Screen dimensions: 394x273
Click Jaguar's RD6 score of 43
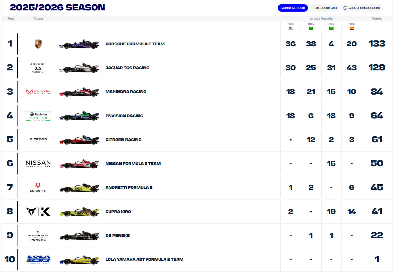tap(352, 68)
